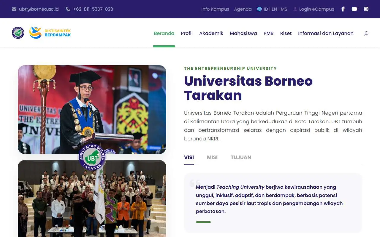
Task: Click the UBT round logo in header
Action: 18,33
